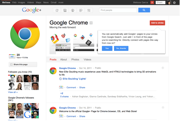Click 'Public' label on Welcome post
This screenshot has width=180, height=135.
98,108
